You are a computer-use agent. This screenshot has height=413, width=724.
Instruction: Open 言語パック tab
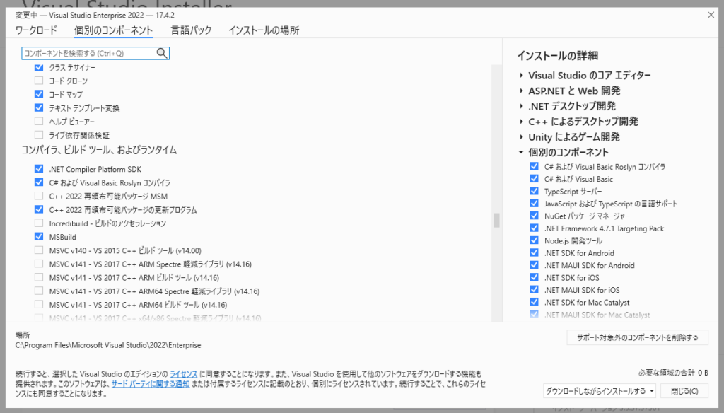(191, 30)
